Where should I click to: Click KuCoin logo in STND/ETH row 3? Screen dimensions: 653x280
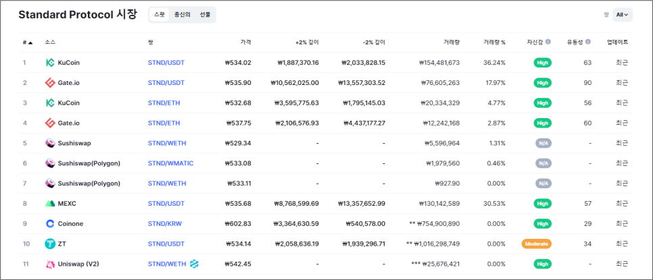pyautogui.click(x=50, y=103)
